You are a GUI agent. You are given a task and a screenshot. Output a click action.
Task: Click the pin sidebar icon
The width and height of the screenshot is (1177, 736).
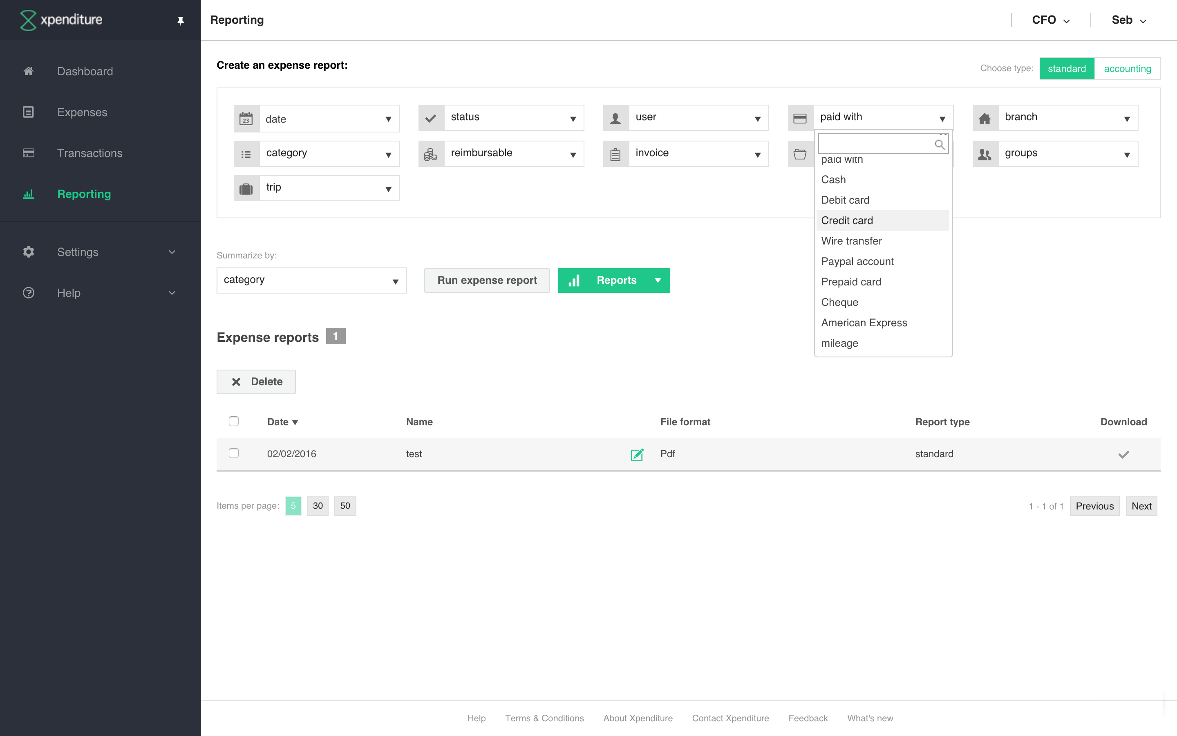coord(181,20)
